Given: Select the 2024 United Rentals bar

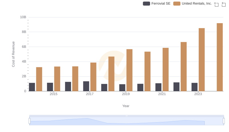Looking at the screenshot, I should (x=220, y=57).
